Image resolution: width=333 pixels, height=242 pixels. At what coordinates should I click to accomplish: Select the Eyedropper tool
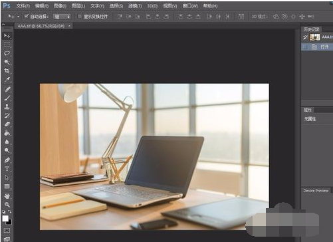point(7,80)
